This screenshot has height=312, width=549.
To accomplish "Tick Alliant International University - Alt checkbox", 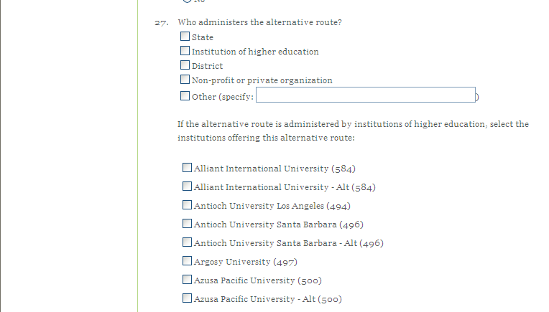I will 188,186.
